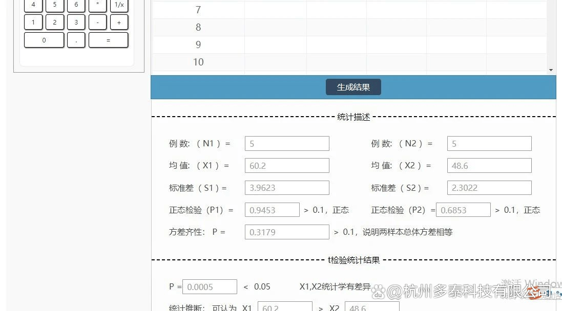562x311 pixels.
Task: Click the calculator key 0
Action: click(44, 40)
